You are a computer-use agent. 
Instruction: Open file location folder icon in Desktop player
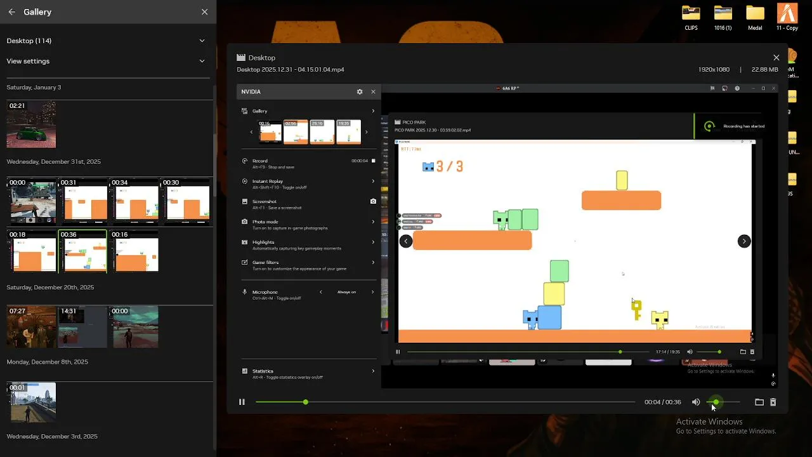coord(759,402)
